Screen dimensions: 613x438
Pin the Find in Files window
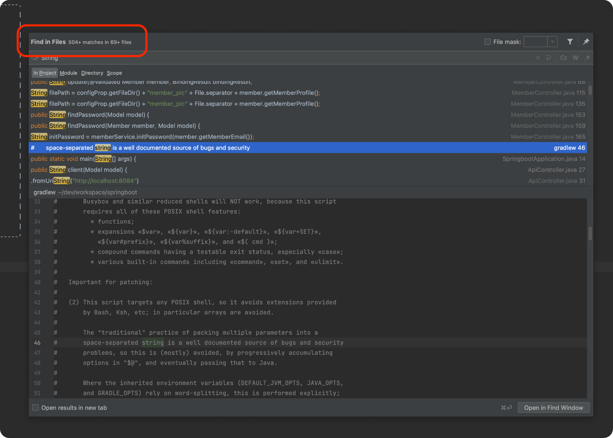[x=586, y=42]
